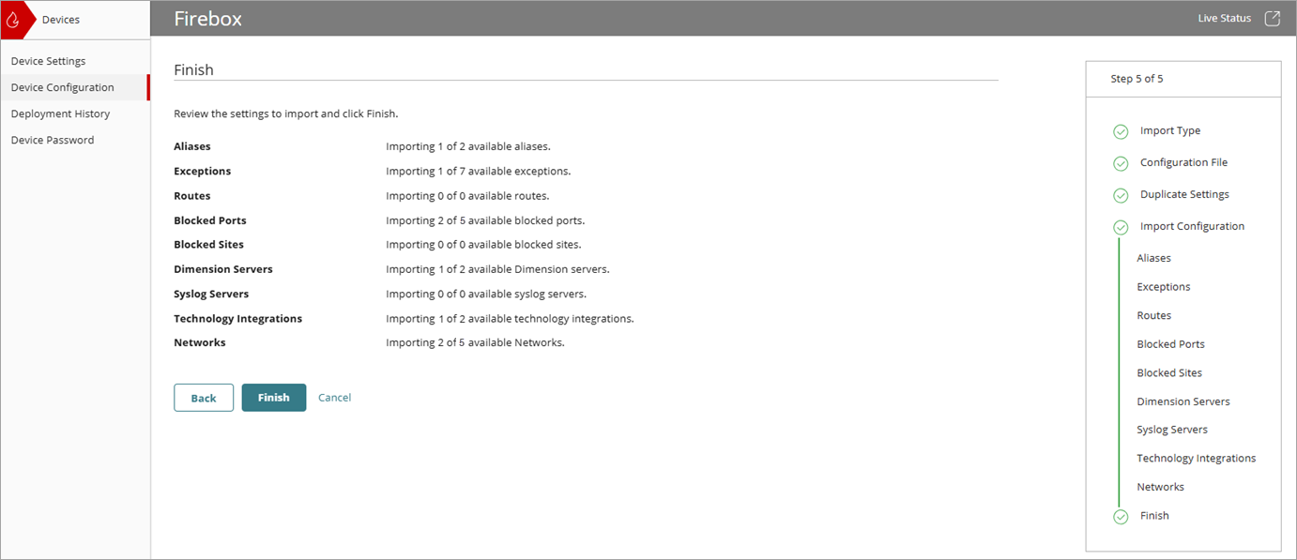Click the Networks summary label
1297x560 pixels.
click(200, 343)
